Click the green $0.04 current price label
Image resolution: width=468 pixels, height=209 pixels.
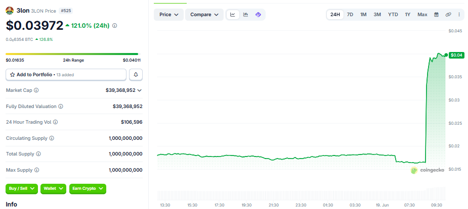point(456,55)
